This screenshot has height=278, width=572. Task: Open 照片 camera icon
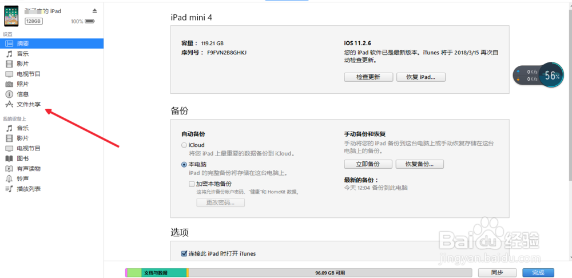(10, 84)
